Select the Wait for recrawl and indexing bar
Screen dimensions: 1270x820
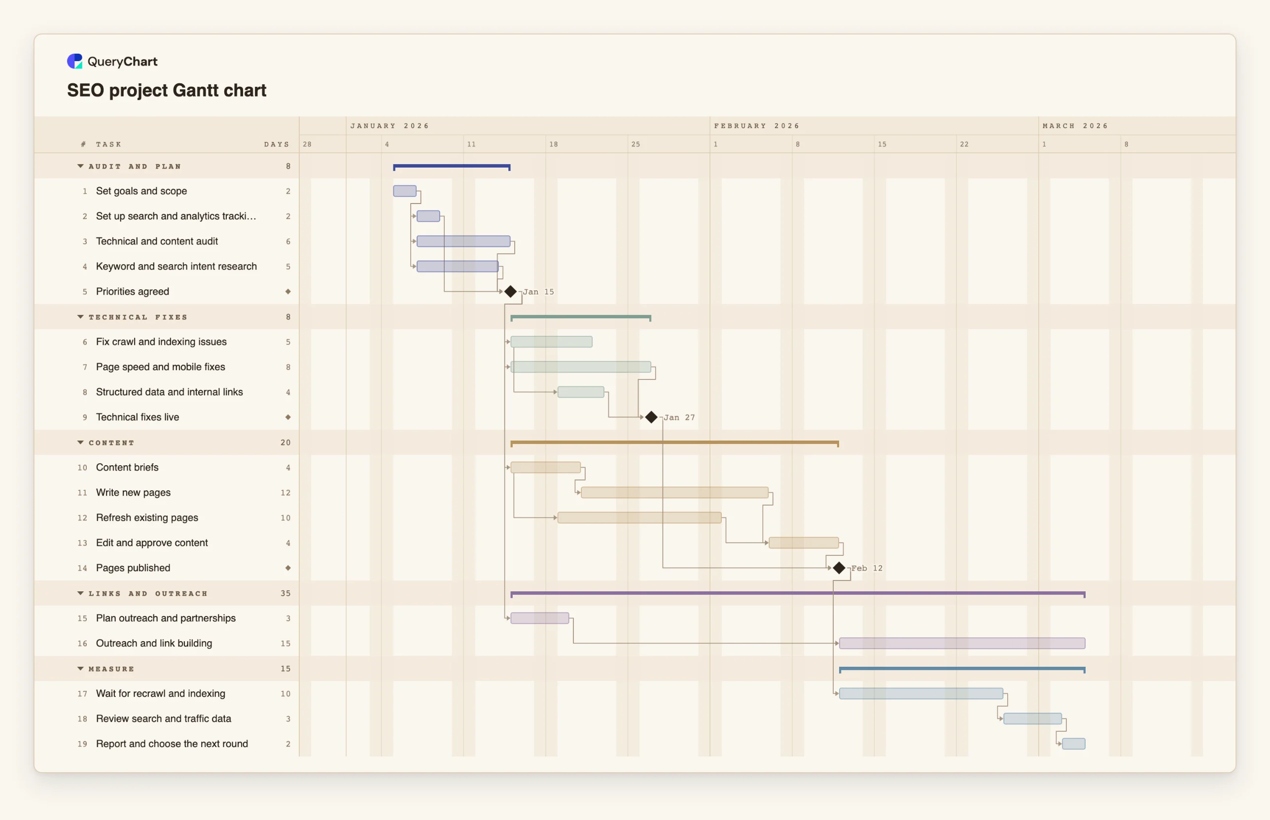(921, 694)
